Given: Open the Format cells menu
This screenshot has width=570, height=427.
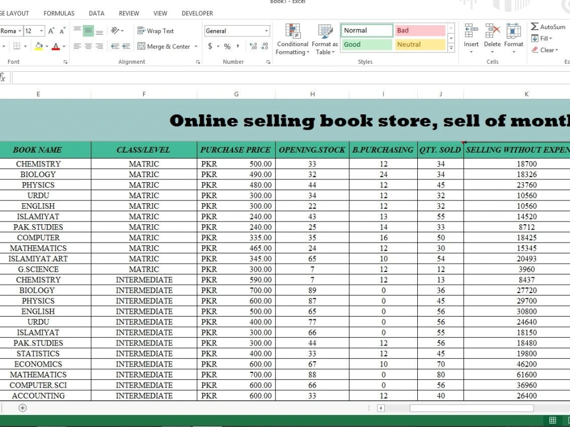Looking at the screenshot, I should coord(514,39).
